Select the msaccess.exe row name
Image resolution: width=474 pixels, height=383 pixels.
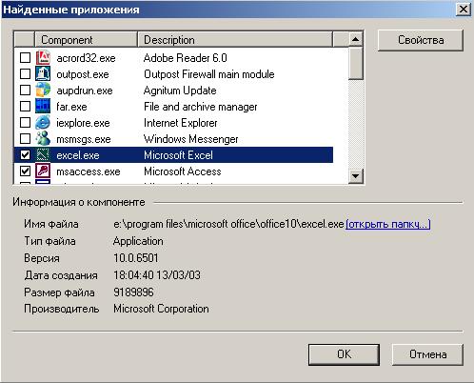89,171
